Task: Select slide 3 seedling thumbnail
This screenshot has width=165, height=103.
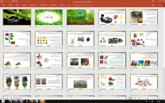Action: pyautogui.click(x=80, y=17)
